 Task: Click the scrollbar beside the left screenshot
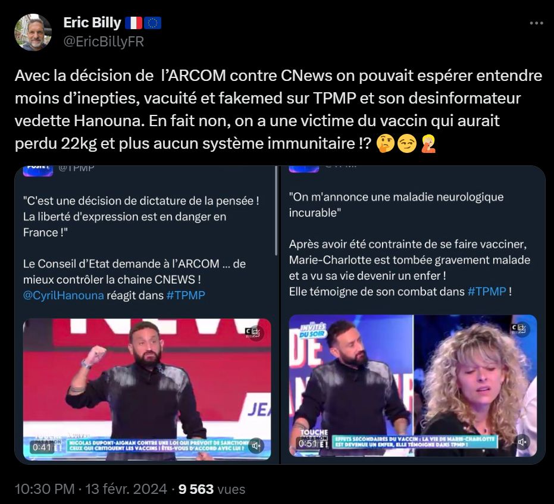[x=276, y=211]
